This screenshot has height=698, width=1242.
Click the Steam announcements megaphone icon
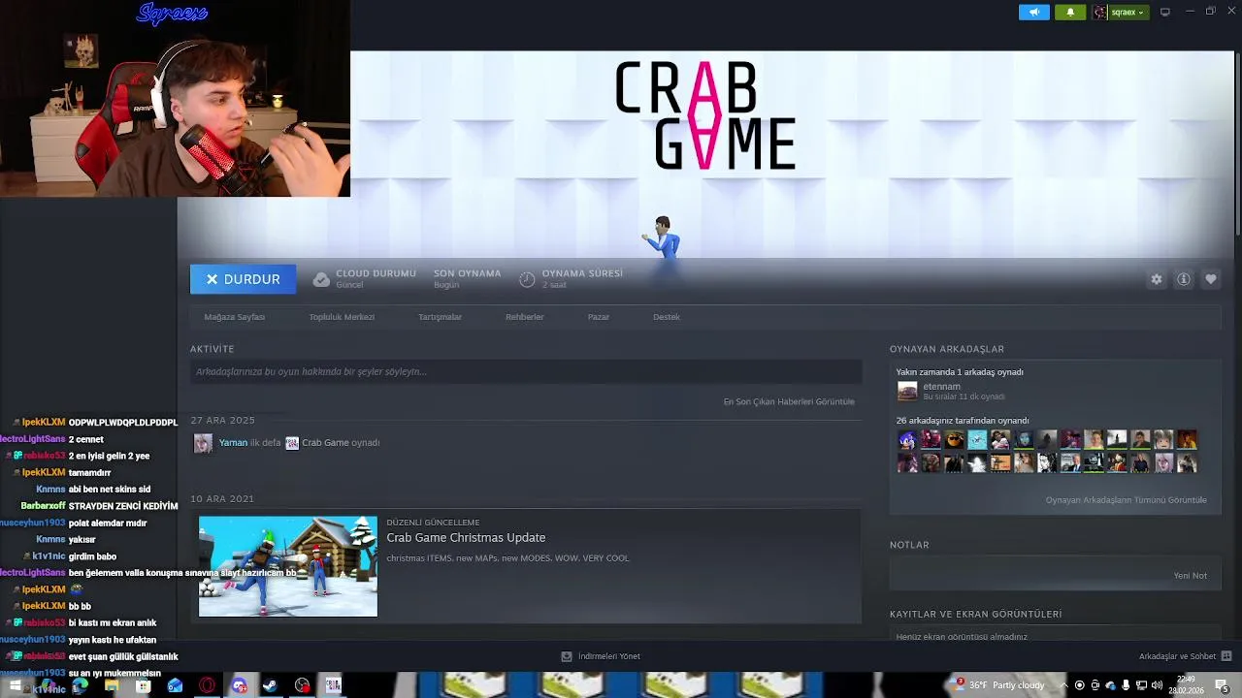[1034, 12]
